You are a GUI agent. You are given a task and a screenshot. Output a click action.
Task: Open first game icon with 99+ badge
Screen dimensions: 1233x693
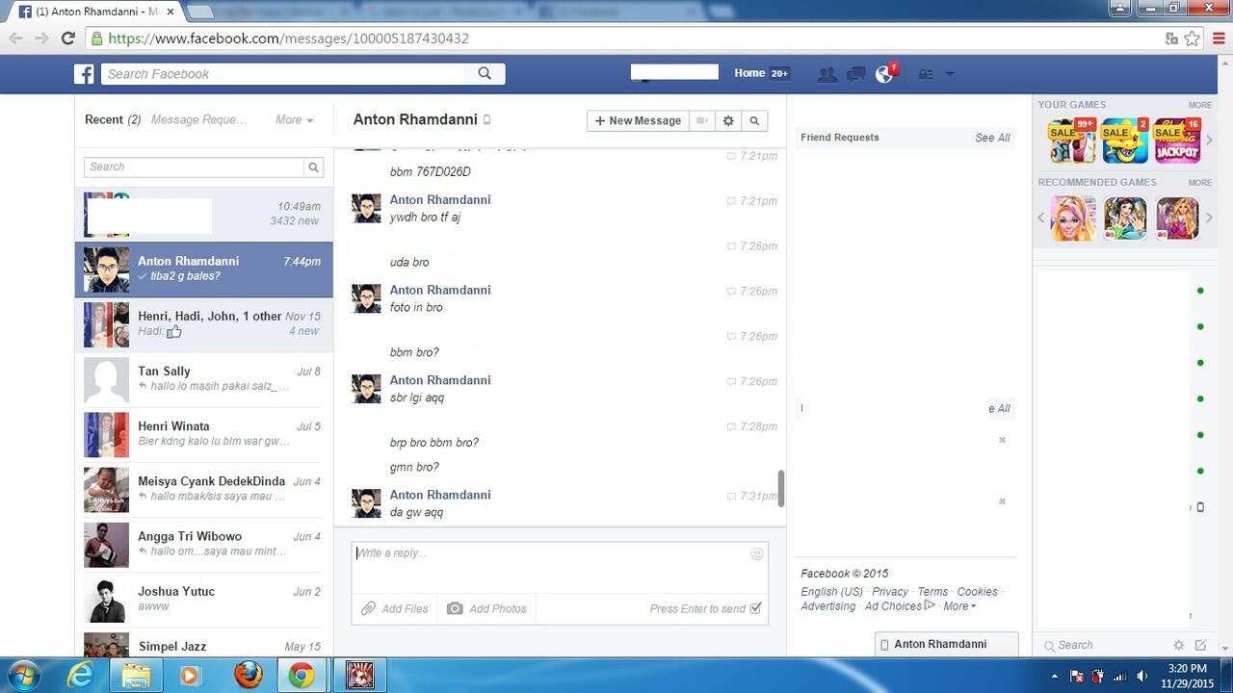[x=1072, y=141]
